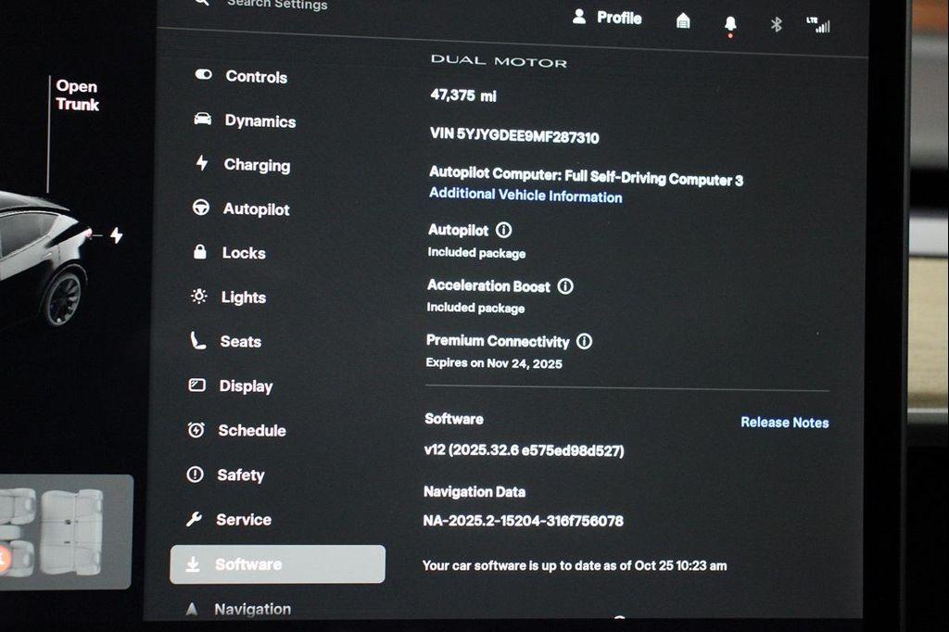Click the Display brightness icon

(x=195, y=386)
